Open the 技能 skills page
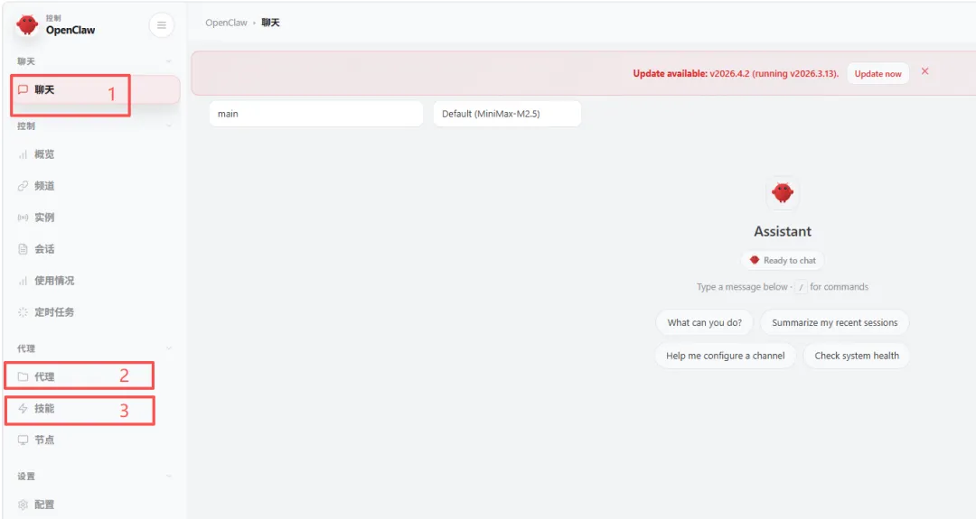Image resolution: width=976 pixels, height=519 pixels. (x=95, y=408)
